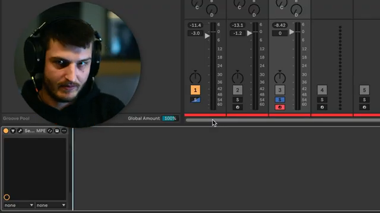Turn off the device activator orange circle

(6, 131)
